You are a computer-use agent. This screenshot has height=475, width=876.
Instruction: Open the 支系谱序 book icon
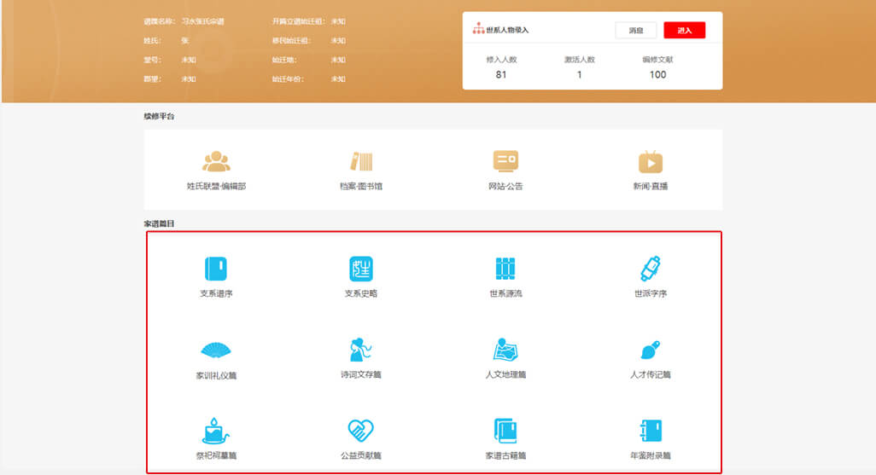(x=216, y=269)
